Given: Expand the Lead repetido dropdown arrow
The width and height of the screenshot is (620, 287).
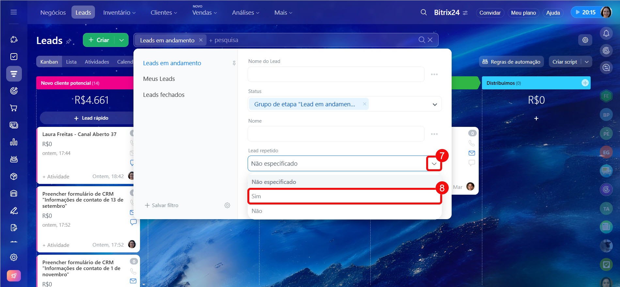Looking at the screenshot, I should (434, 164).
